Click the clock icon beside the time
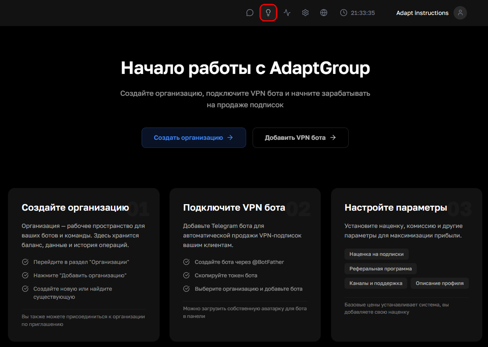Viewport: 488px width, 347px height. tap(344, 13)
